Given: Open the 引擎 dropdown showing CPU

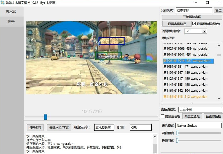Looking at the screenshot, I should tap(141, 127).
